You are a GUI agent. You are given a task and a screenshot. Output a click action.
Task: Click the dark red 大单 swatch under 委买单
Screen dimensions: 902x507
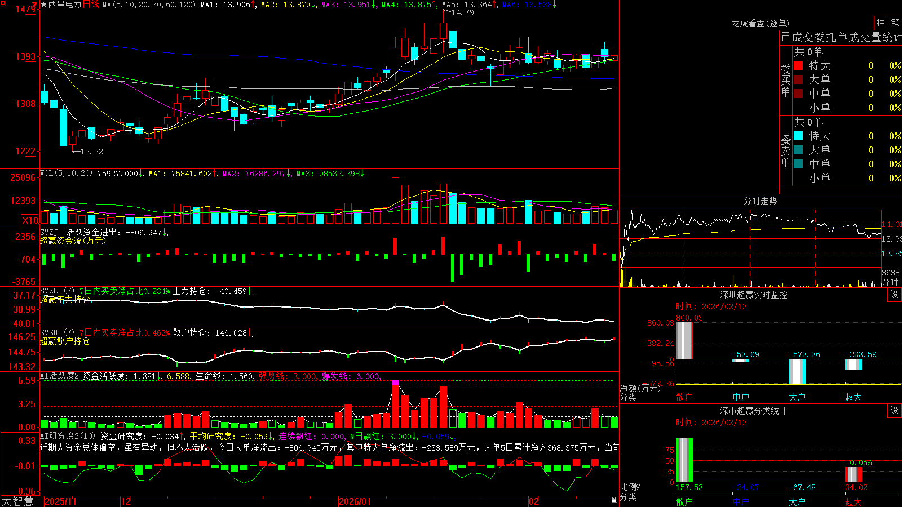coord(798,79)
